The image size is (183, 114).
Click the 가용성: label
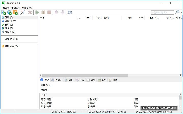tap(44, 90)
